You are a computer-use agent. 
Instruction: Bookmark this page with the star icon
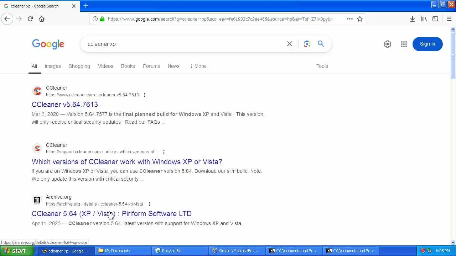point(360,19)
